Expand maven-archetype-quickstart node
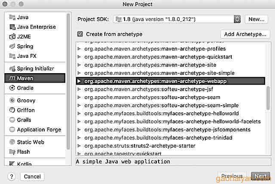The image size is (275, 184). tap(79, 57)
